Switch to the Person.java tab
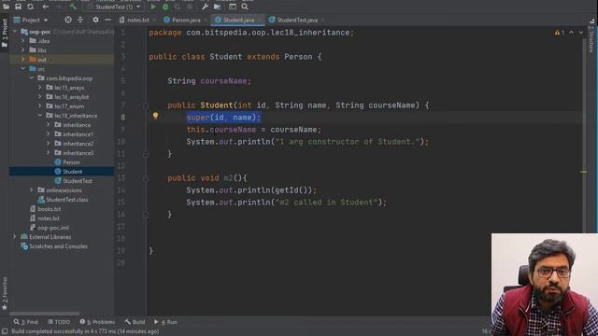The width and height of the screenshot is (598, 336). coord(185,20)
